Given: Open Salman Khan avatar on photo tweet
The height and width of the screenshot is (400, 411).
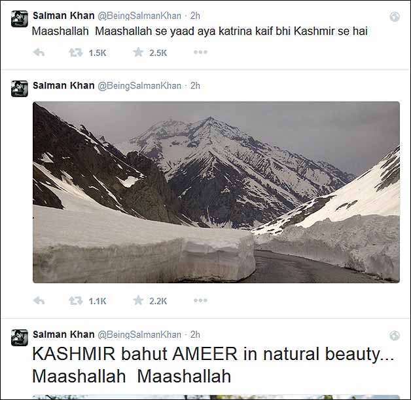Looking at the screenshot, I should (x=20, y=89).
